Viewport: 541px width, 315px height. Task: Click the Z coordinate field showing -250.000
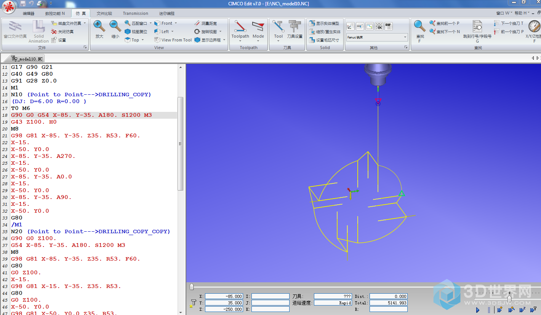point(224,309)
